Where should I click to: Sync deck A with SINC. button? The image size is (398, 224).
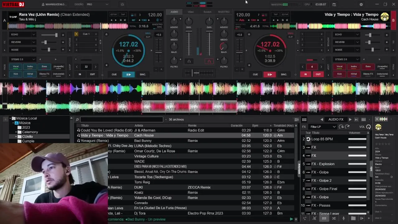(x=143, y=74)
